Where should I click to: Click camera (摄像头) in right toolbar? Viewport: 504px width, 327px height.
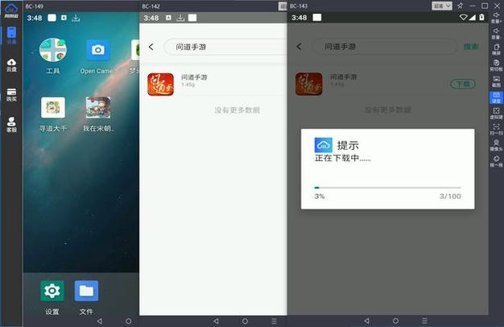tap(496, 145)
